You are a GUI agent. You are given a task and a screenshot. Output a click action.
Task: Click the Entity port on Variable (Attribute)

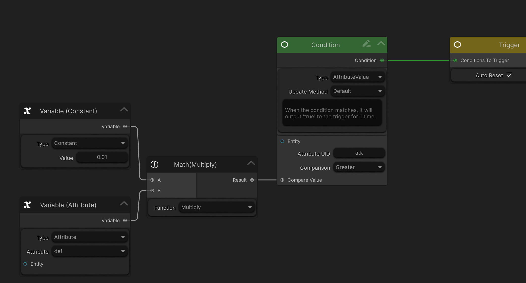[25, 264]
